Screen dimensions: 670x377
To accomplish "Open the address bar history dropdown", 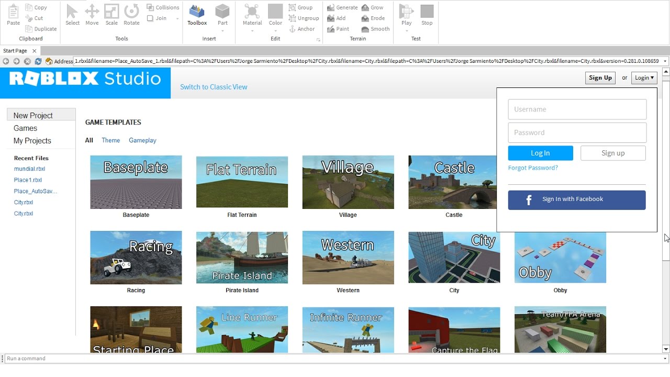I will (665, 61).
